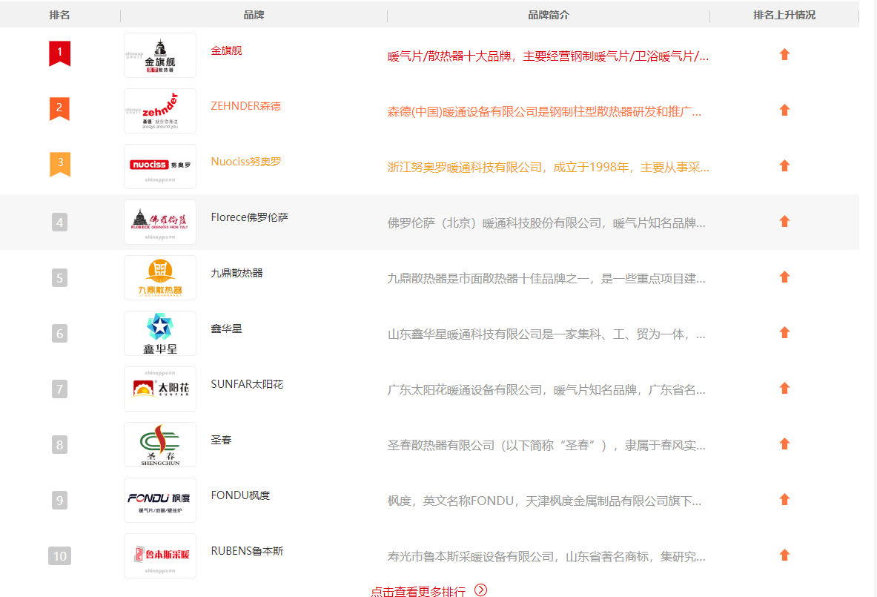Click the orange rank 2 ribbon badge
The height and width of the screenshot is (597, 877).
click(59, 108)
